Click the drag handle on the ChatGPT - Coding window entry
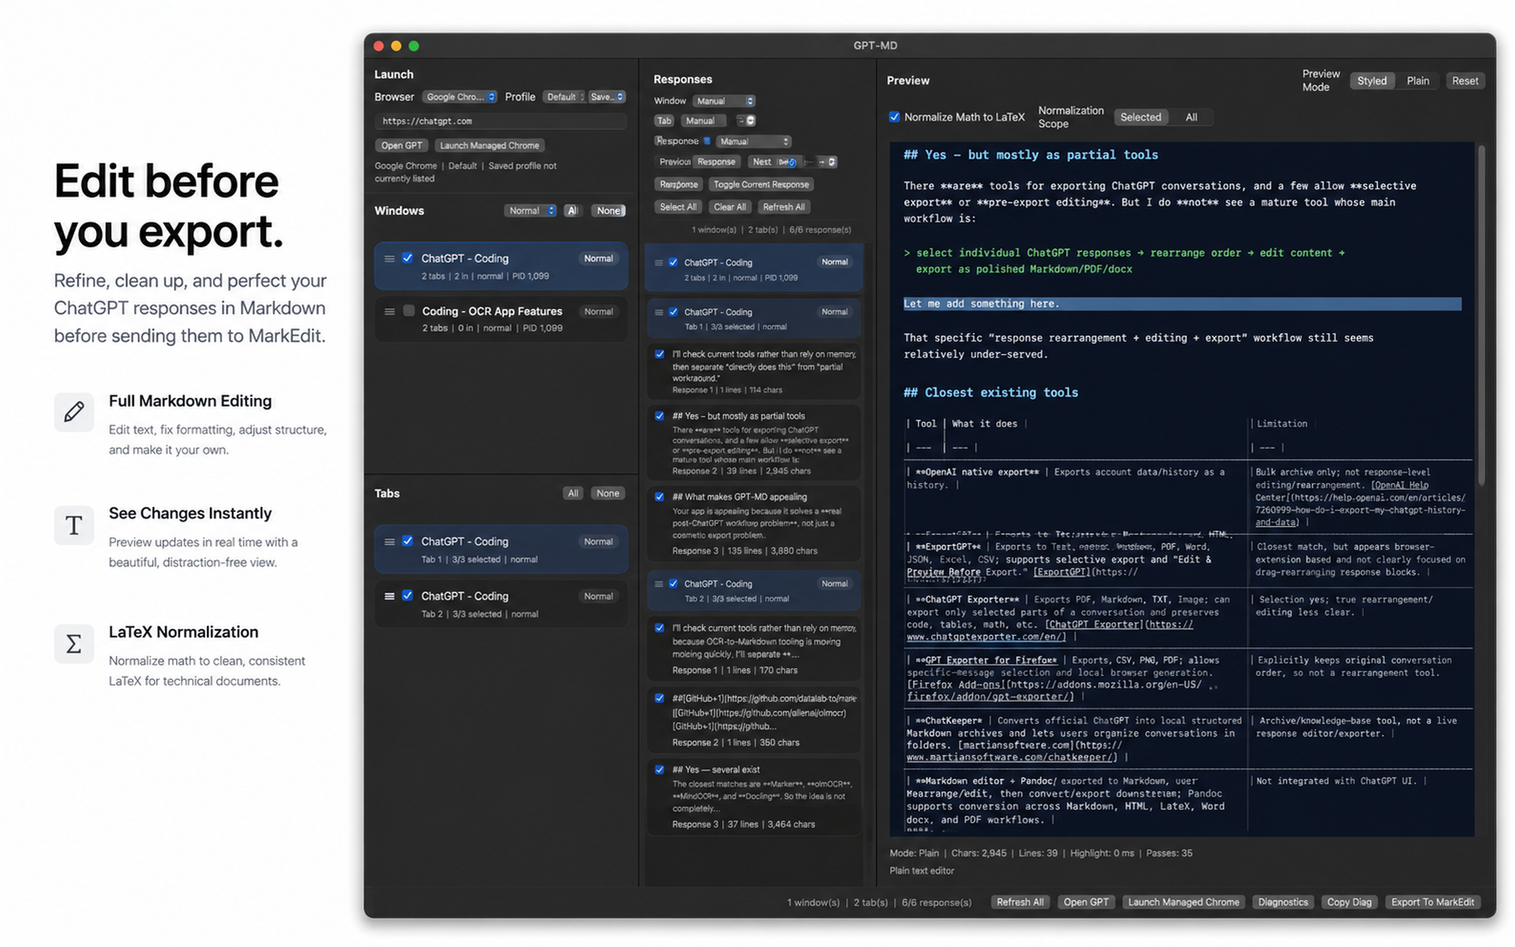Viewport: 1515px width, 947px height. (390, 258)
